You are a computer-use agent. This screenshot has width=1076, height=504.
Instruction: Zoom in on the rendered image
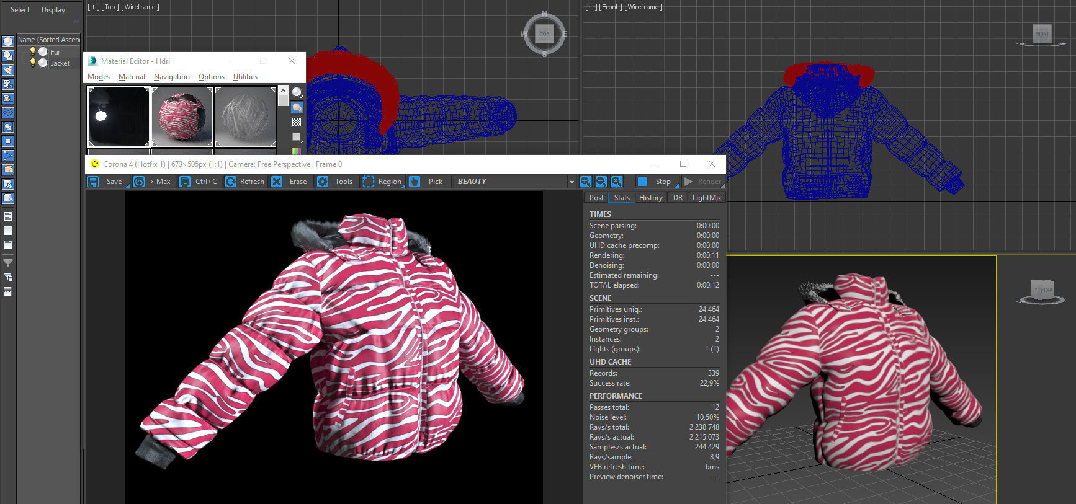point(585,182)
